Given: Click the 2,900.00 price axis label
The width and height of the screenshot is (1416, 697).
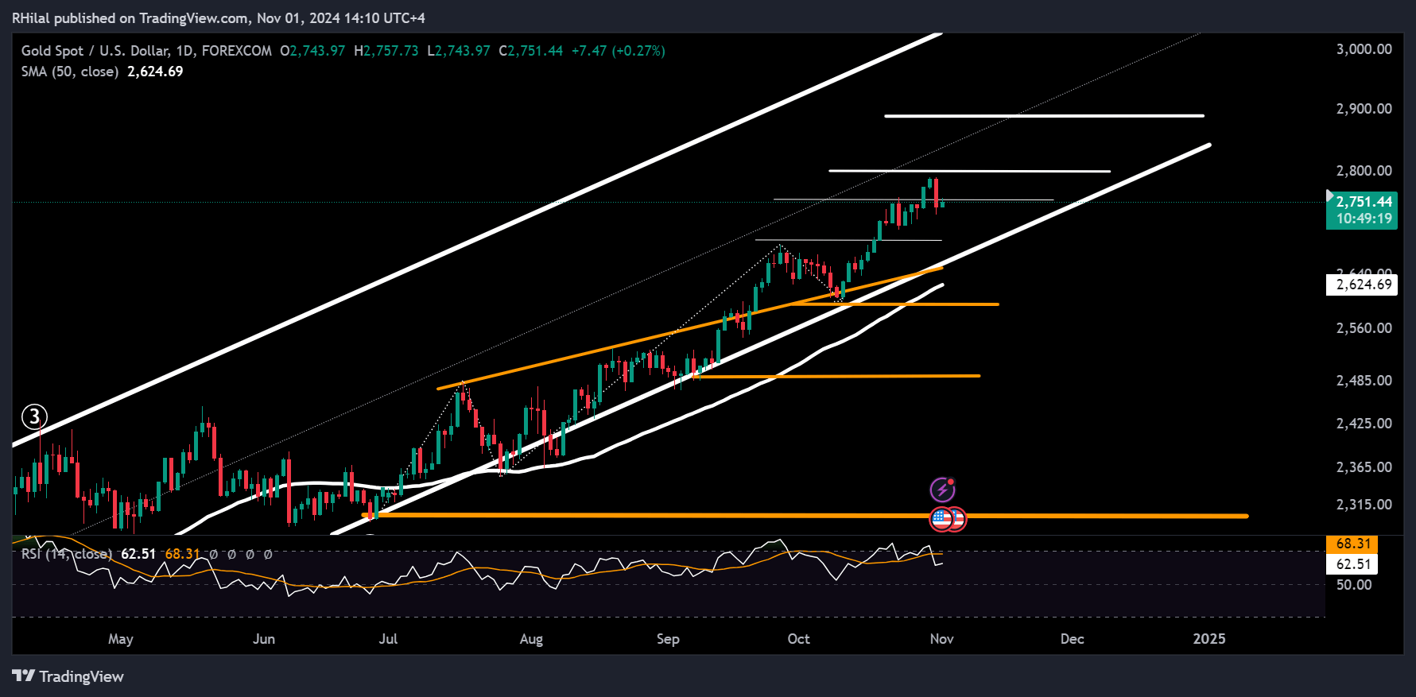Looking at the screenshot, I should coord(1364,109).
